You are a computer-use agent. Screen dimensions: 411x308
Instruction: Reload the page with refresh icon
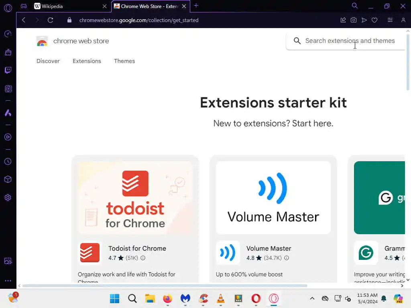(x=50, y=20)
